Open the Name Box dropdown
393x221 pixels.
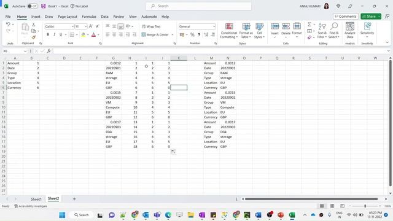(x=25, y=51)
